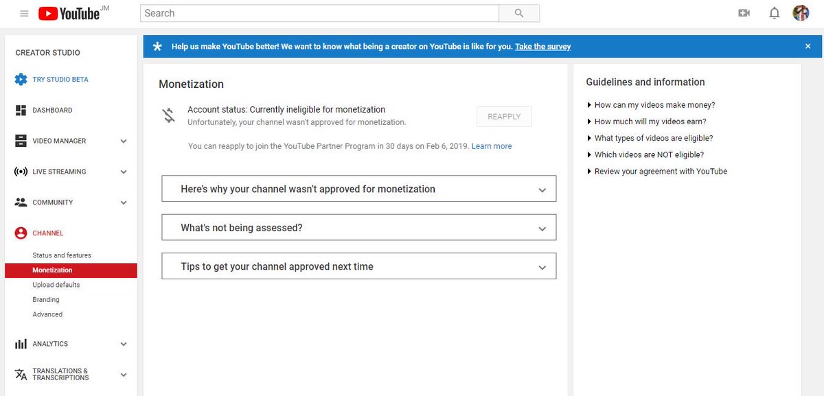Expand How can my videos make money
Viewport: 824px width, 396px height.
click(651, 105)
